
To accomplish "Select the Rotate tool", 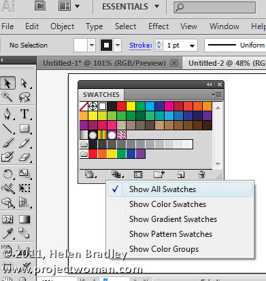I will [x=7, y=174].
